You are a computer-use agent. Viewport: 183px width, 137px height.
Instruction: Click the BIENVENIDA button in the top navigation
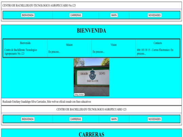tap(28, 15)
